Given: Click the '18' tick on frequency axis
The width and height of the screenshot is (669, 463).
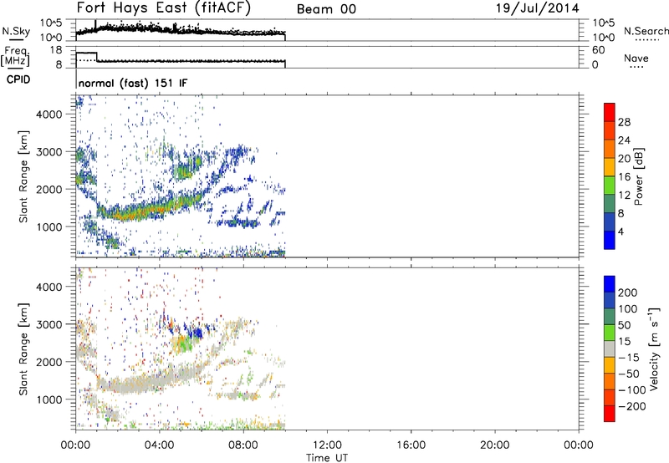Looking at the screenshot, I should (56, 50).
